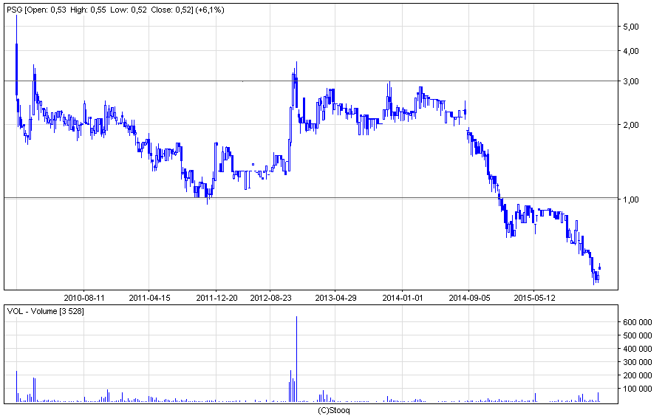665x416 pixels.
Task: Click the 5,00 price axis label
Action: (x=631, y=27)
